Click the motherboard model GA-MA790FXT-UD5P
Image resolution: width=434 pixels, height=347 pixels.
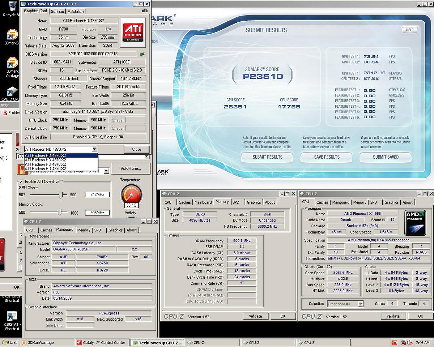tap(84, 249)
